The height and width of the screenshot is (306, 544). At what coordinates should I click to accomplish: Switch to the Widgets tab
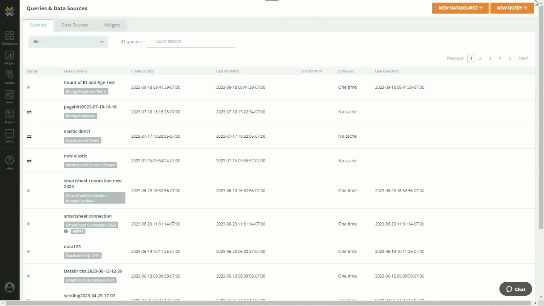point(112,25)
